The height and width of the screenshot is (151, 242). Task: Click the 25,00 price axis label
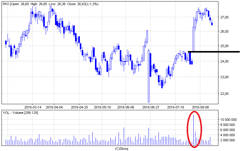(224, 46)
